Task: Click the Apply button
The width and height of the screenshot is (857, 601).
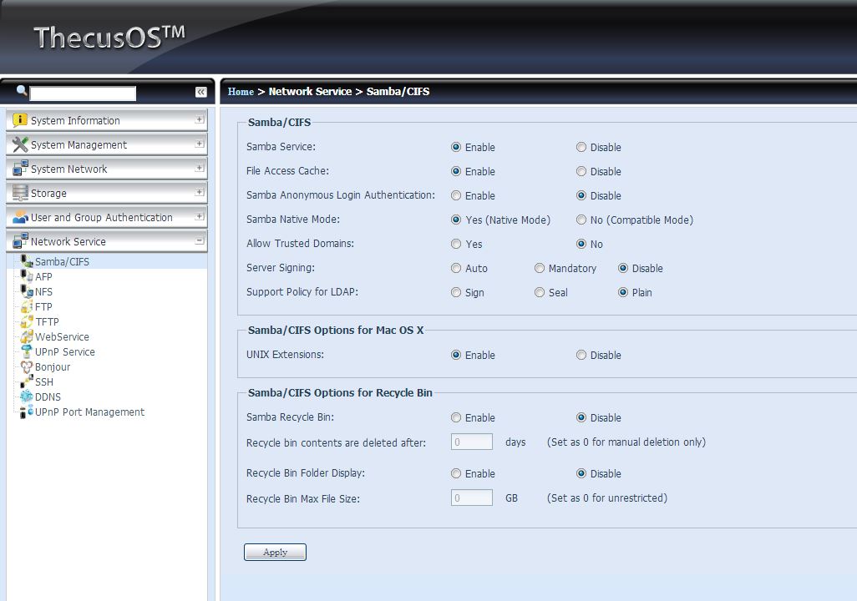Action: coord(275,553)
